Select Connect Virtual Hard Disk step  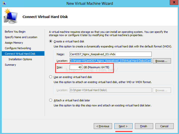23,54
